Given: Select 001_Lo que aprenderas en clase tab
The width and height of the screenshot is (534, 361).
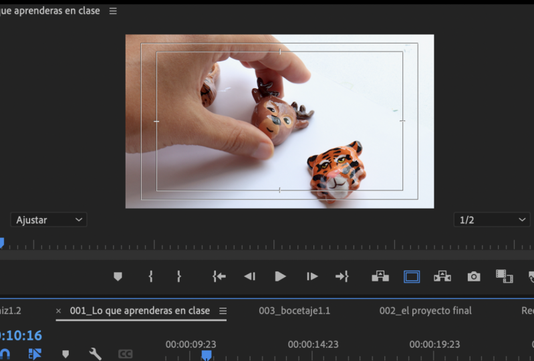Looking at the screenshot, I should pos(140,311).
